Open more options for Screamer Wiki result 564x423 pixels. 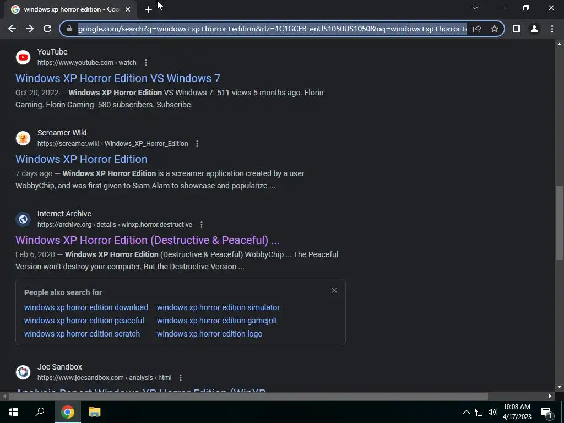pyautogui.click(x=197, y=144)
